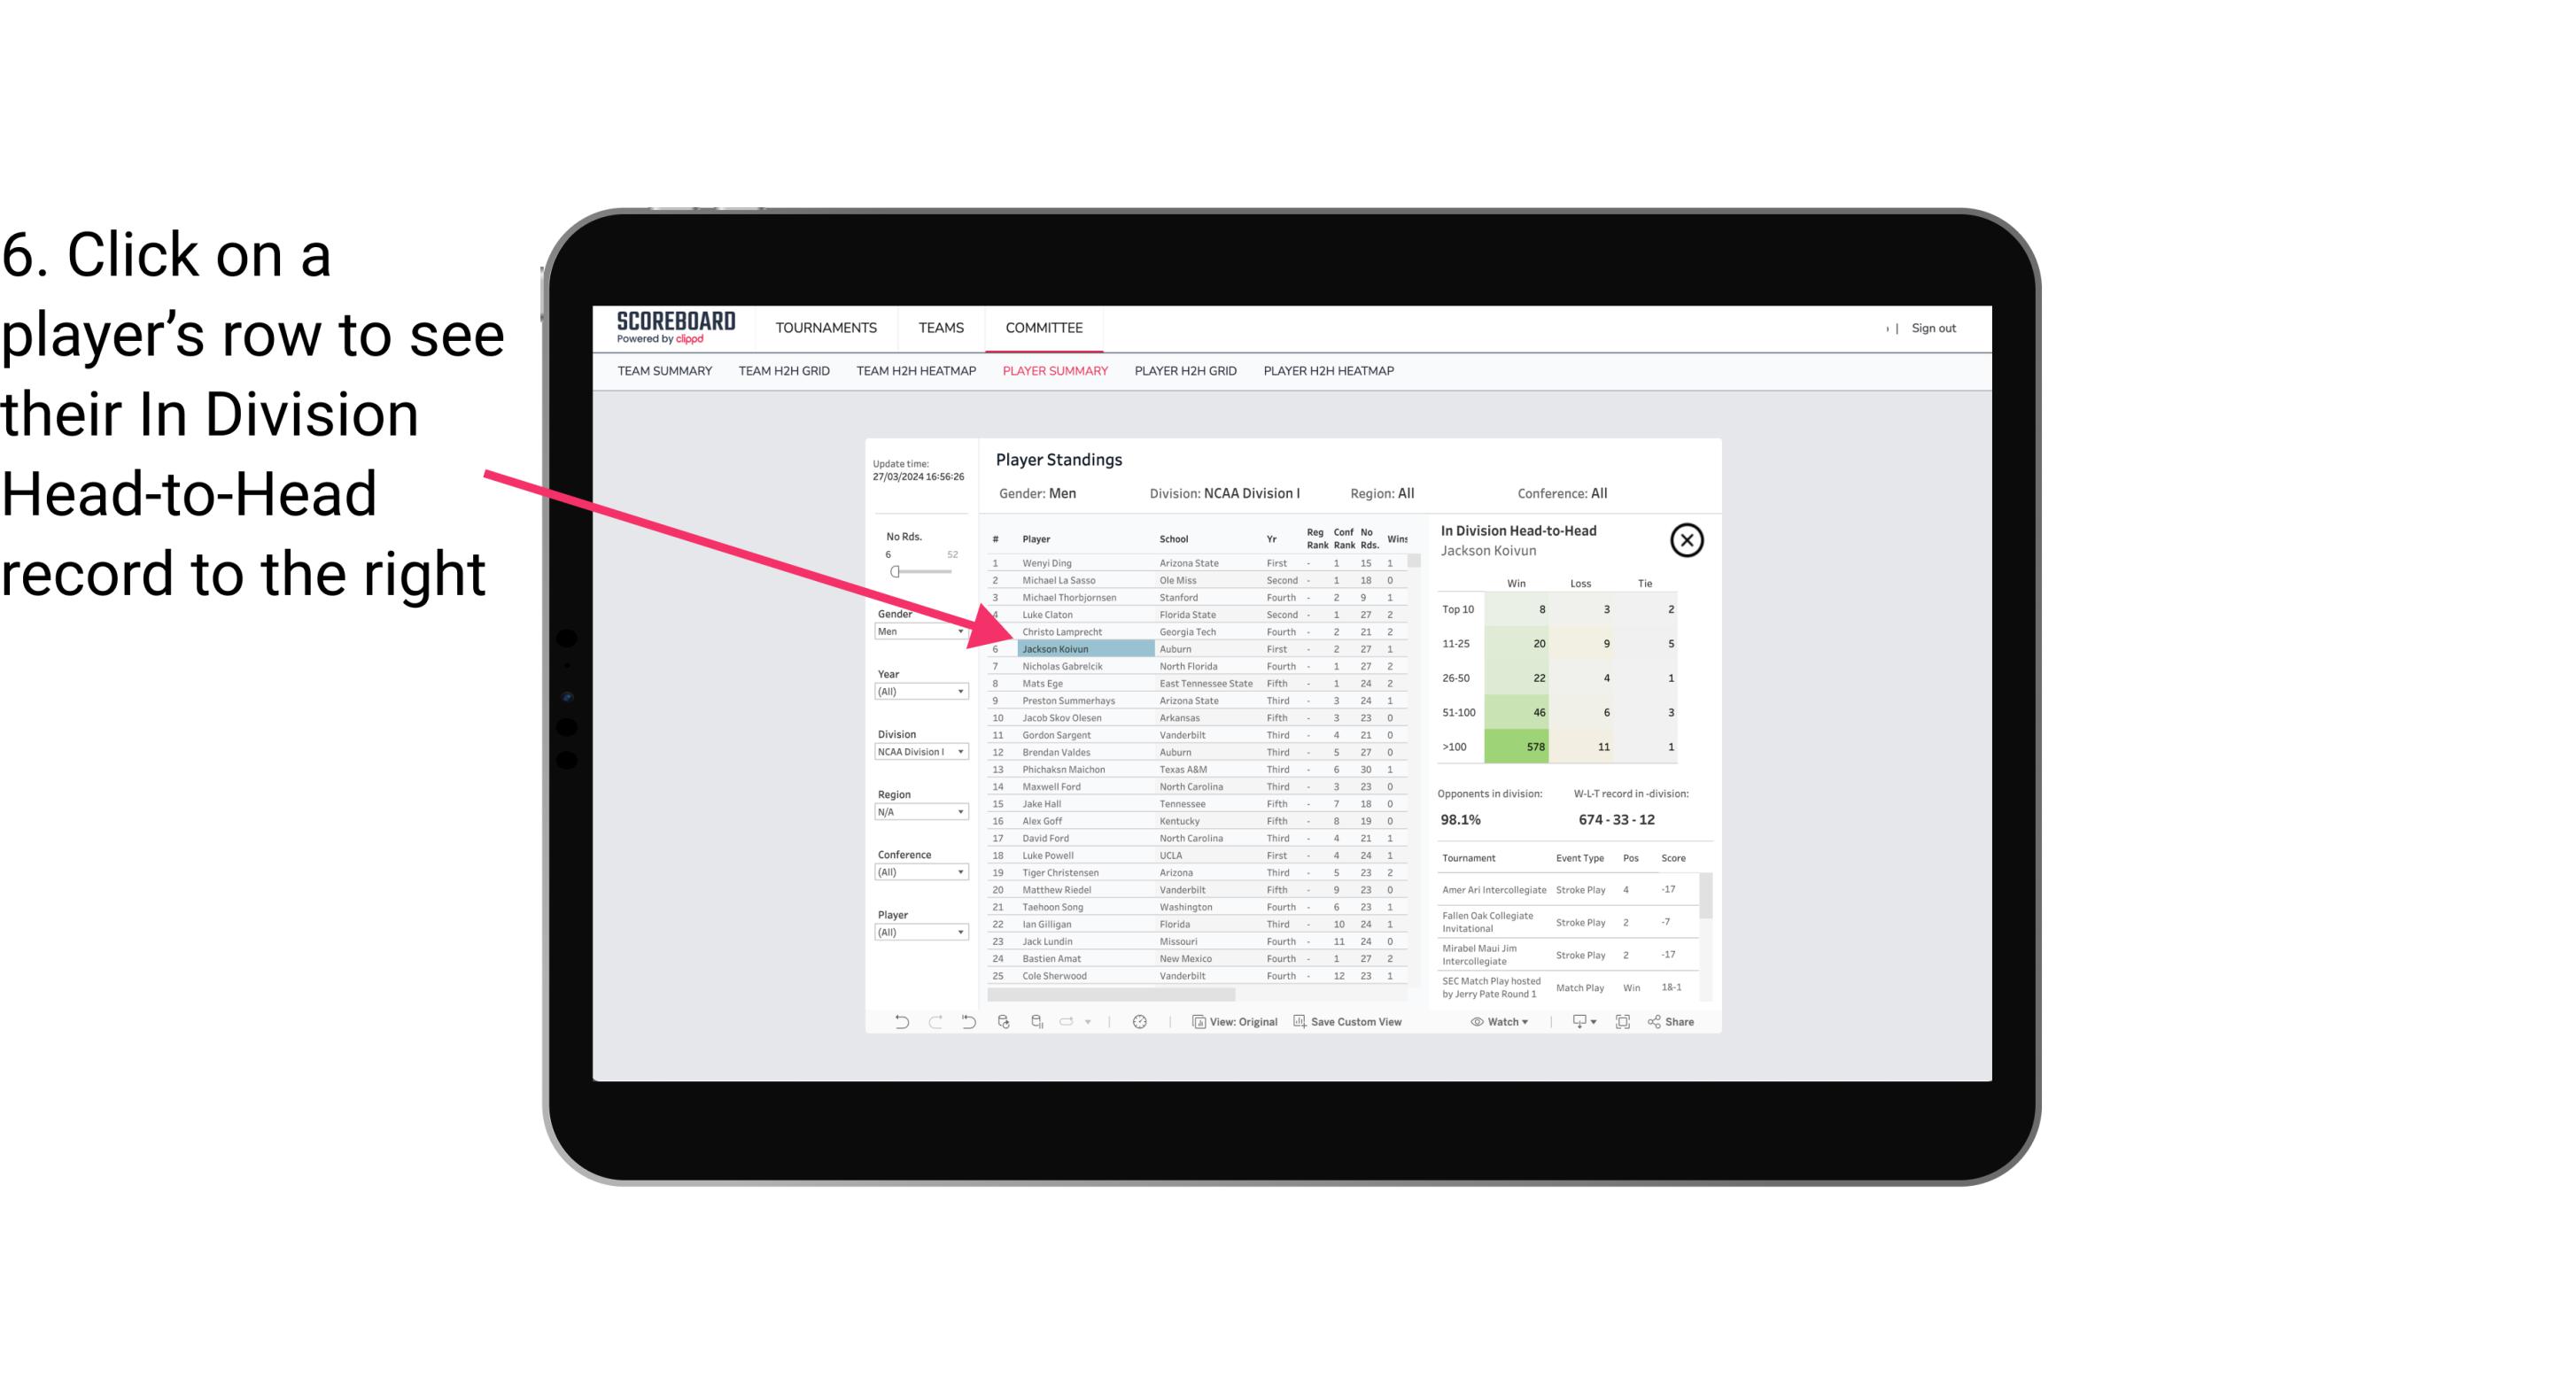Click the close X on In Division Head-to-Head panel
This screenshot has width=2576, height=1386.
click(1687, 541)
